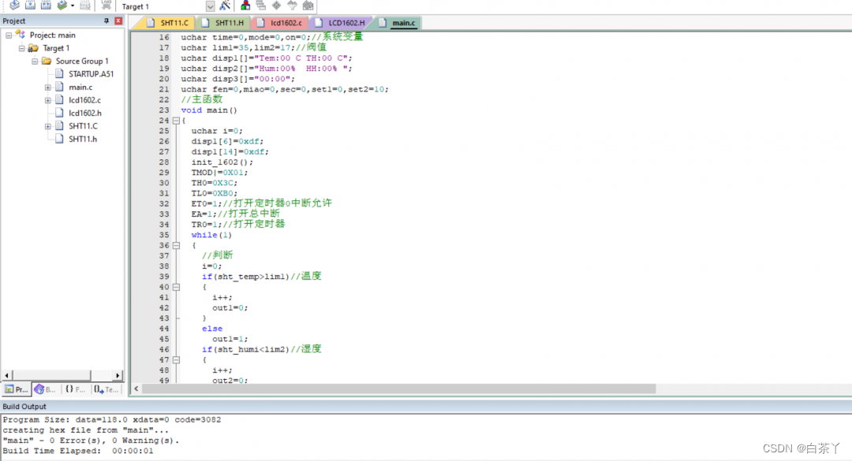Click the Project panel horizontal scrollbar thumb
The image size is (852, 461).
(x=51, y=375)
